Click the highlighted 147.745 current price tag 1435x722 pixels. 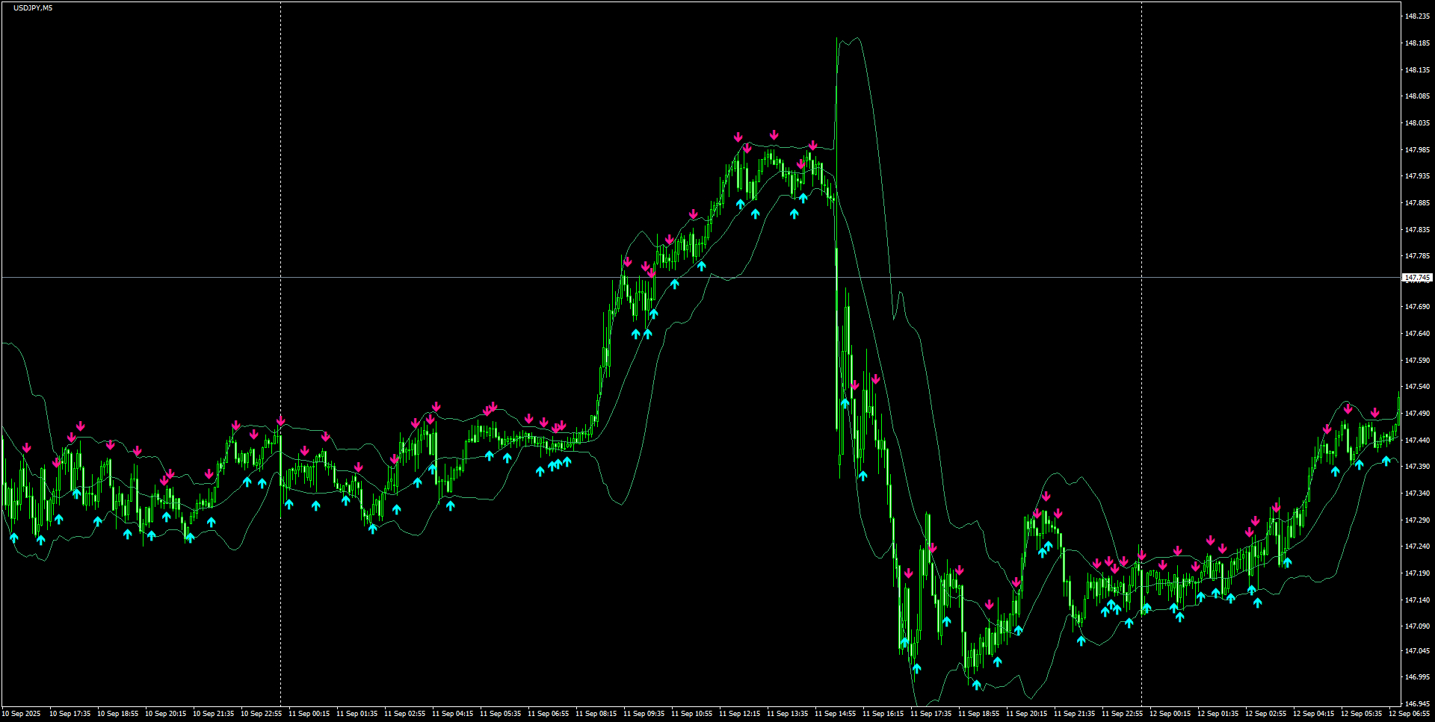coord(1416,277)
